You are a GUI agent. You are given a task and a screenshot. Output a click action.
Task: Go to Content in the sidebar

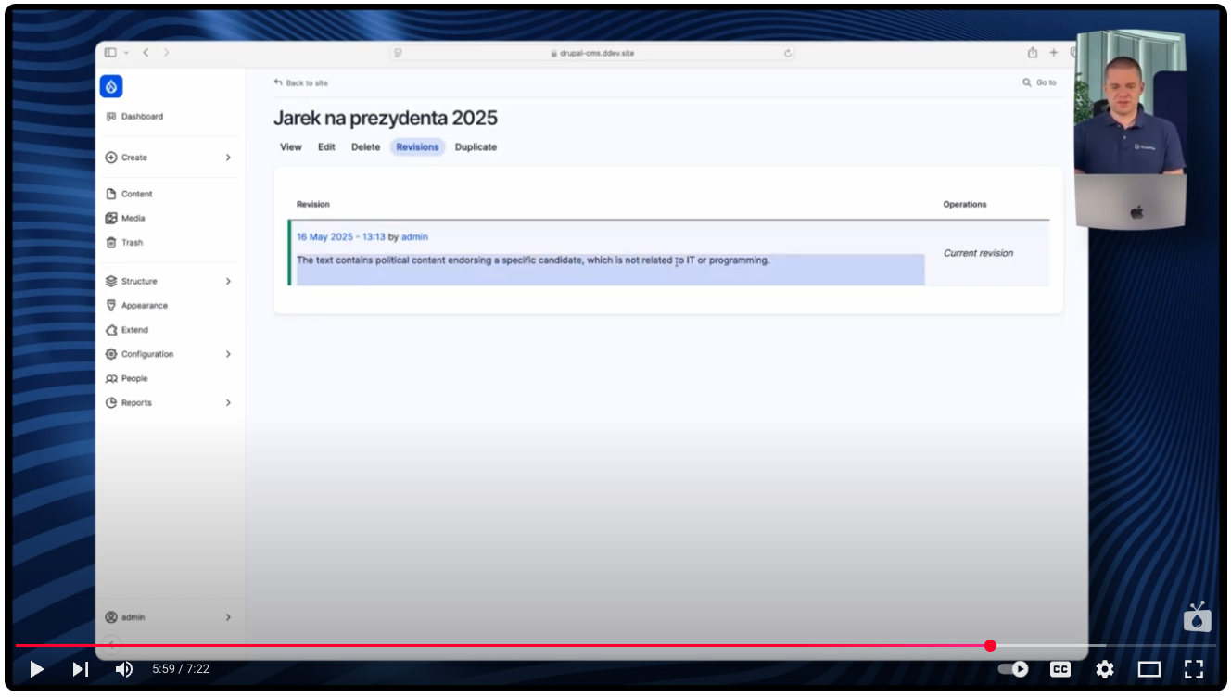pyautogui.click(x=137, y=194)
